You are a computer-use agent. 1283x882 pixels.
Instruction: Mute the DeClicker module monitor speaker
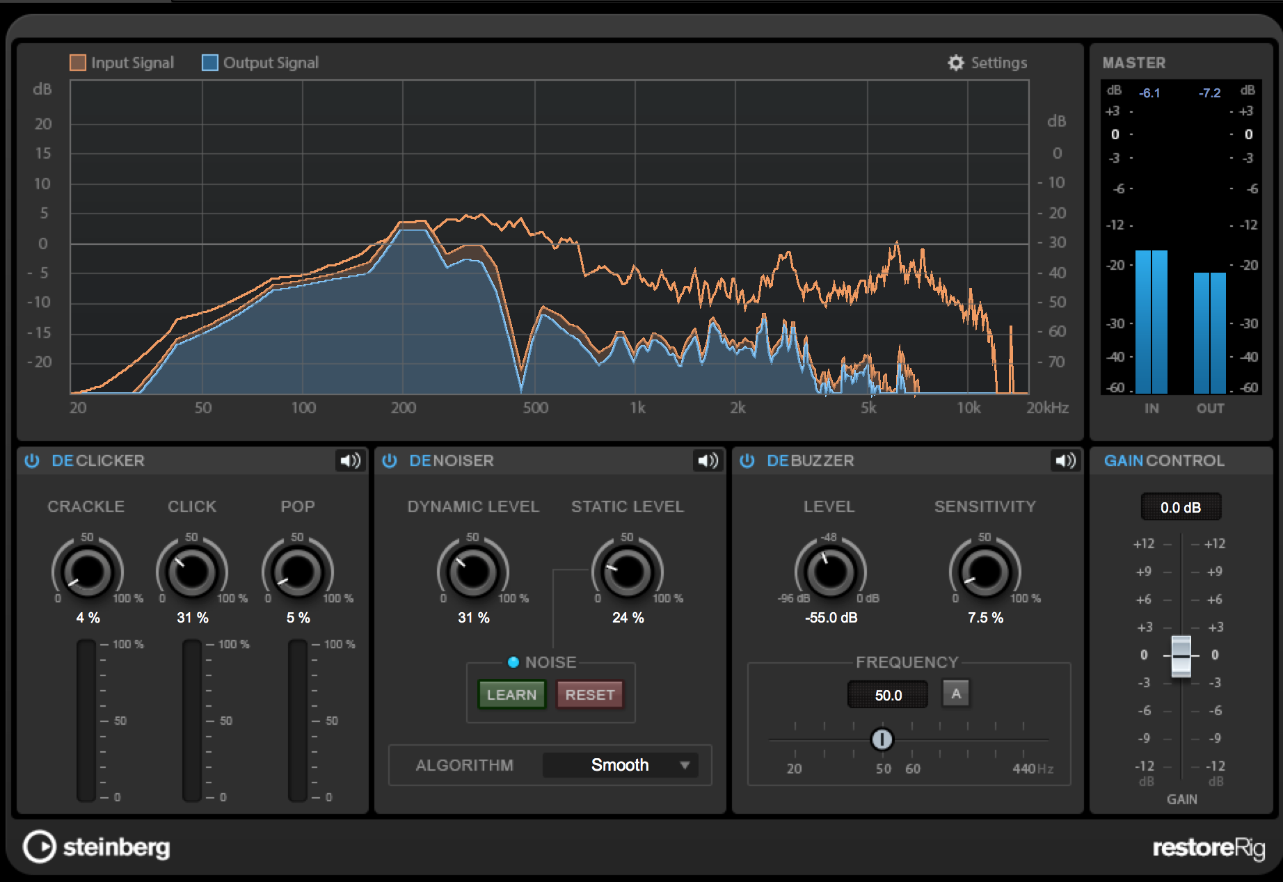click(350, 460)
